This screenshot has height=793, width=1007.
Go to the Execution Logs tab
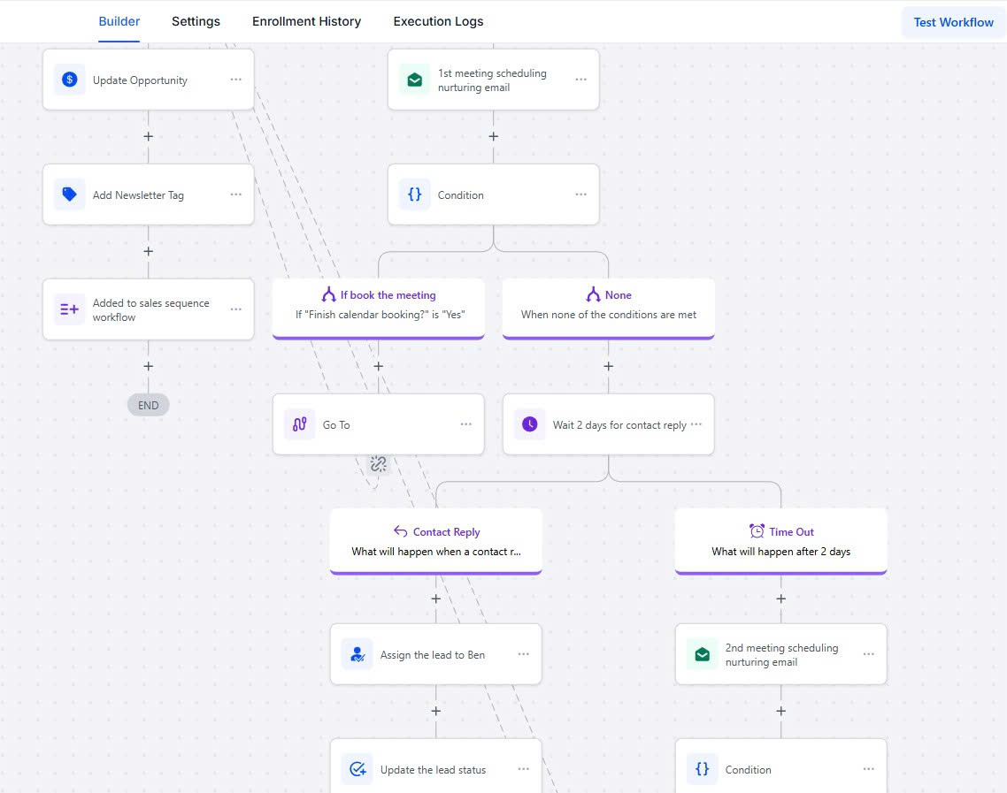coord(438,21)
